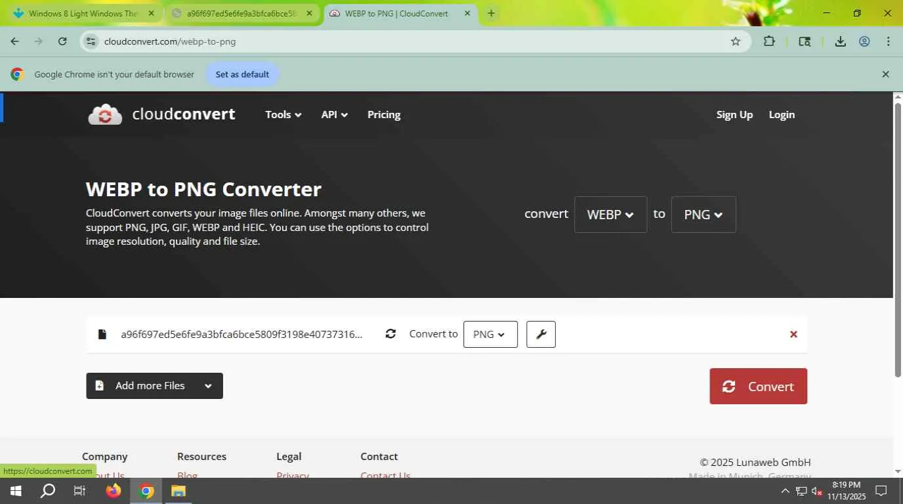Open the Chrome three-dot menu
This screenshot has height=504, width=903.
pyautogui.click(x=889, y=41)
